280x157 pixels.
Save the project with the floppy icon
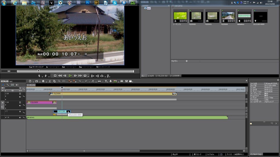click(43, 81)
